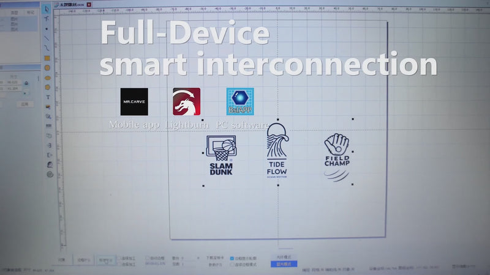Tick the unchecked box below the blue checkbox
The height and width of the screenshot is (275, 490).
(x=231, y=264)
